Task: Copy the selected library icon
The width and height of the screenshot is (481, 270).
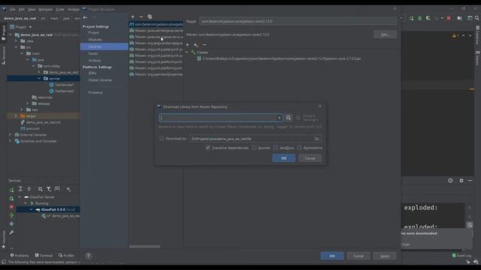Action: [x=150, y=16]
